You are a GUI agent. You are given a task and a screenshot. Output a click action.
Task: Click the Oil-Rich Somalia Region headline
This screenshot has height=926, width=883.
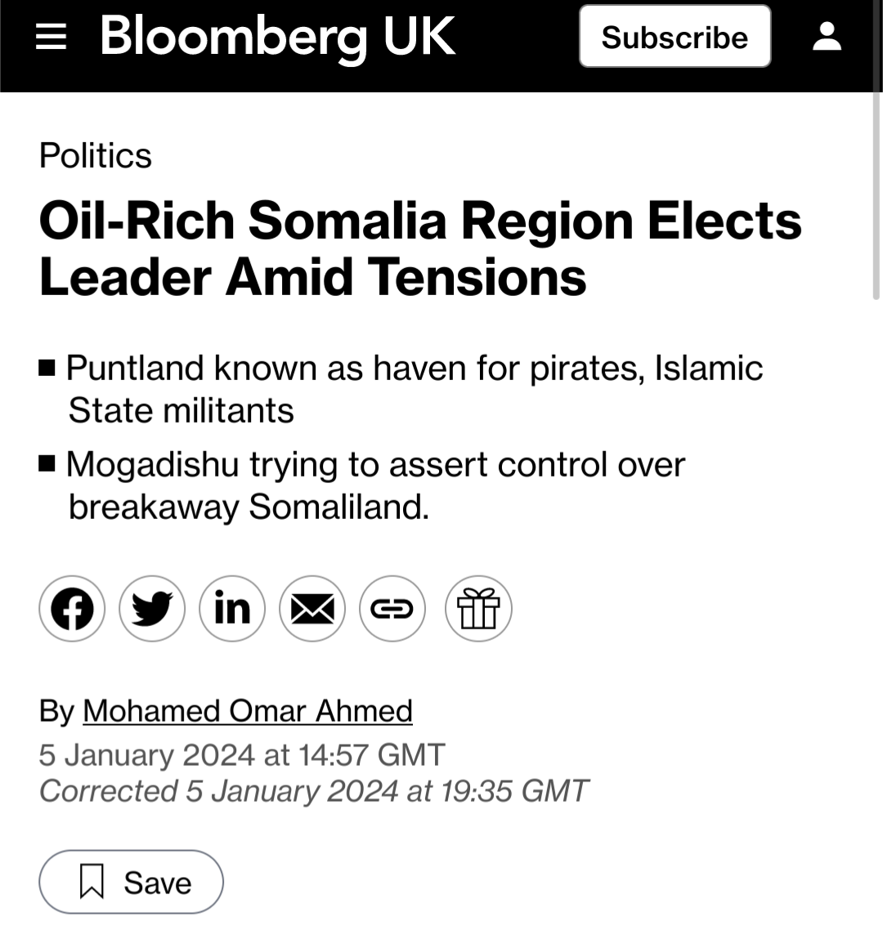click(x=420, y=248)
